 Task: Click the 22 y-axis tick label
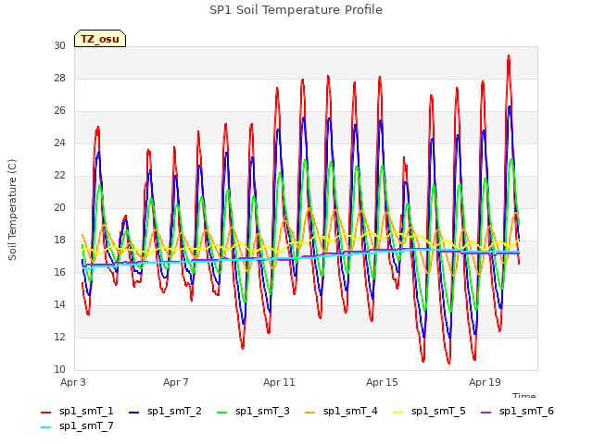pos(59,176)
